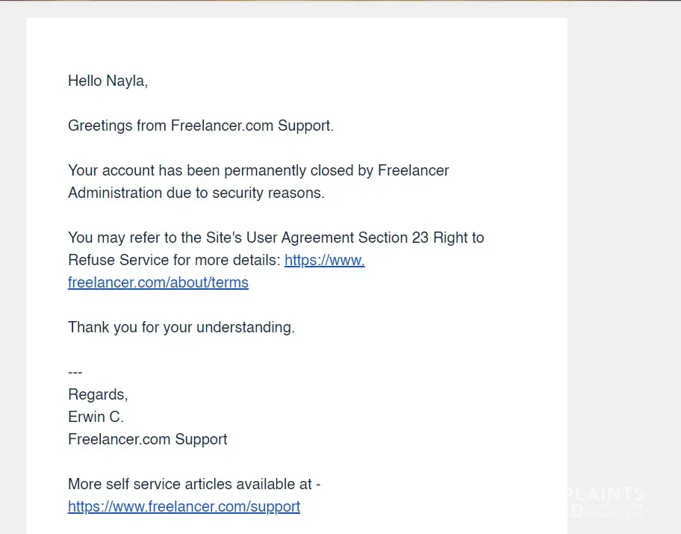
Task: Click "Freelancer.com Support" in the signature
Action: [x=148, y=439]
